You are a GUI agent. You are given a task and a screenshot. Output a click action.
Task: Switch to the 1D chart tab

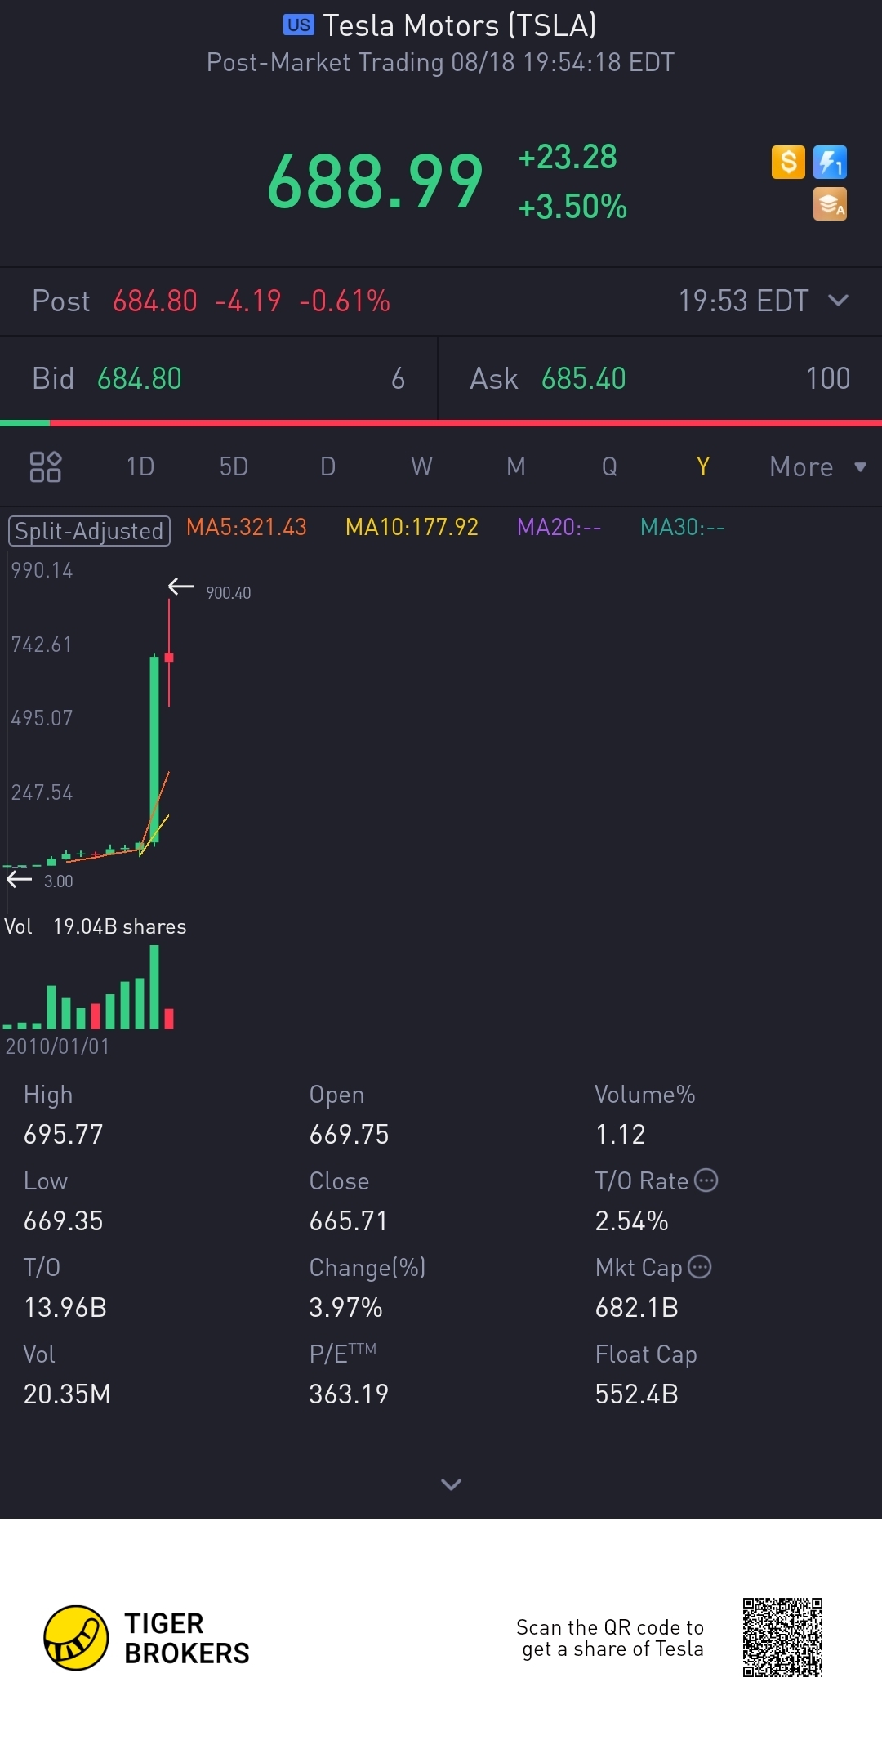(140, 466)
